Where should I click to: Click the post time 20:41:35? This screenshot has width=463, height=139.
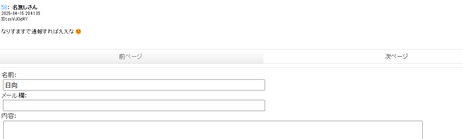point(33,13)
